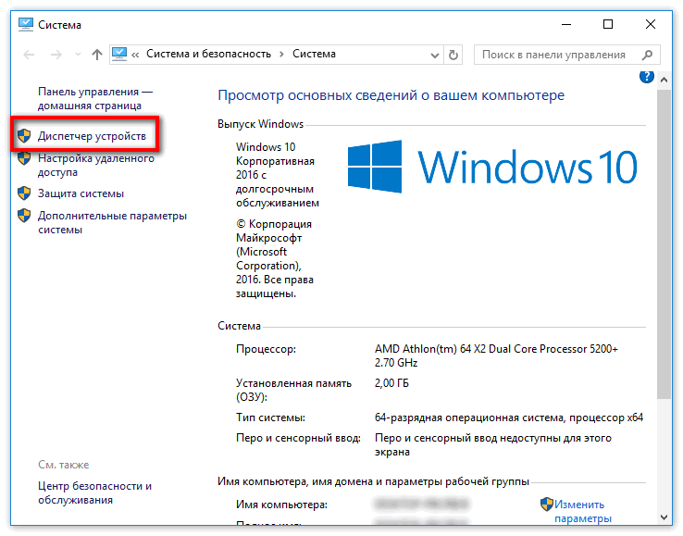Viewport: 683px width, 536px height.
Task: Close the Система window
Action: pos(651,24)
